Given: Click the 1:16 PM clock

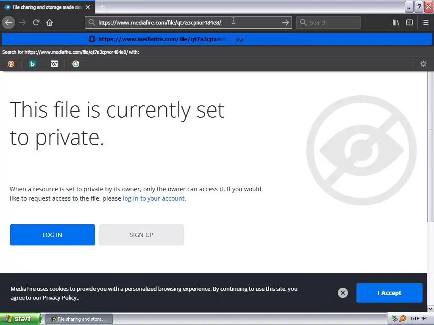Looking at the screenshot, I should tap(418, 319).
